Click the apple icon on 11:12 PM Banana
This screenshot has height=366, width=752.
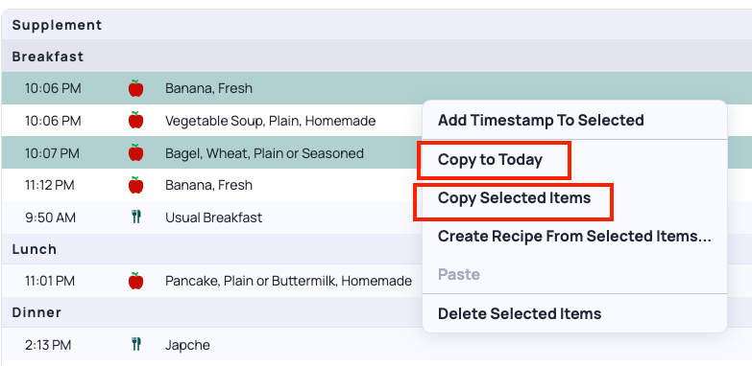(135, 185)
